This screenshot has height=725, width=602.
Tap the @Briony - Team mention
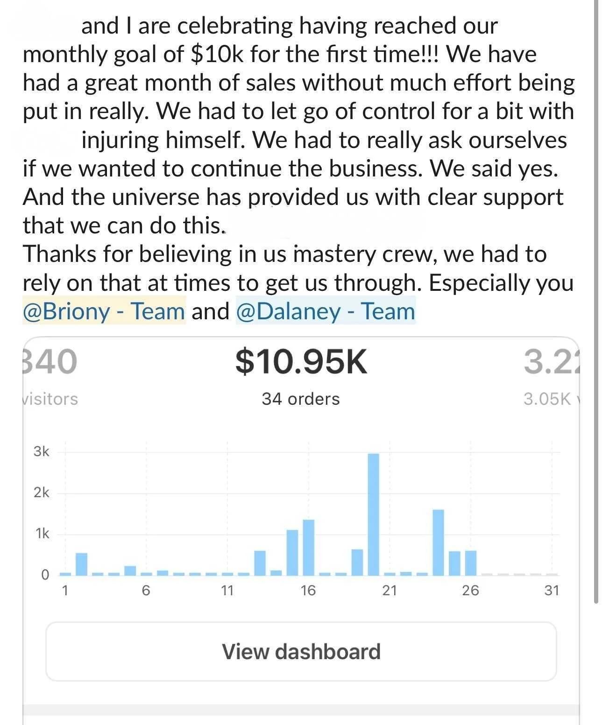click(104, 311)
